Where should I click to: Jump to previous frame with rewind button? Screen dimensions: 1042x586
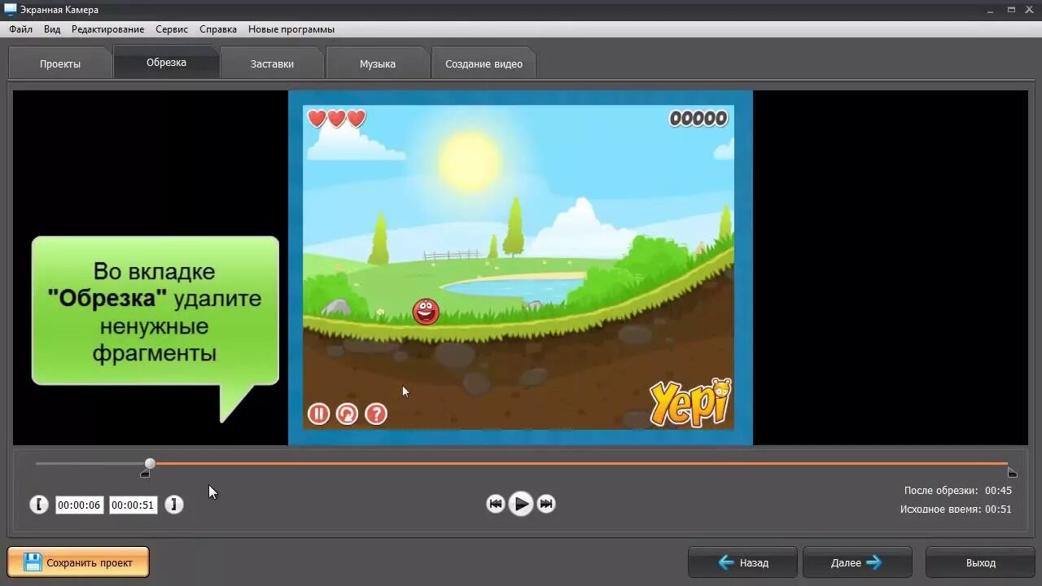click(x=496, y=504)
